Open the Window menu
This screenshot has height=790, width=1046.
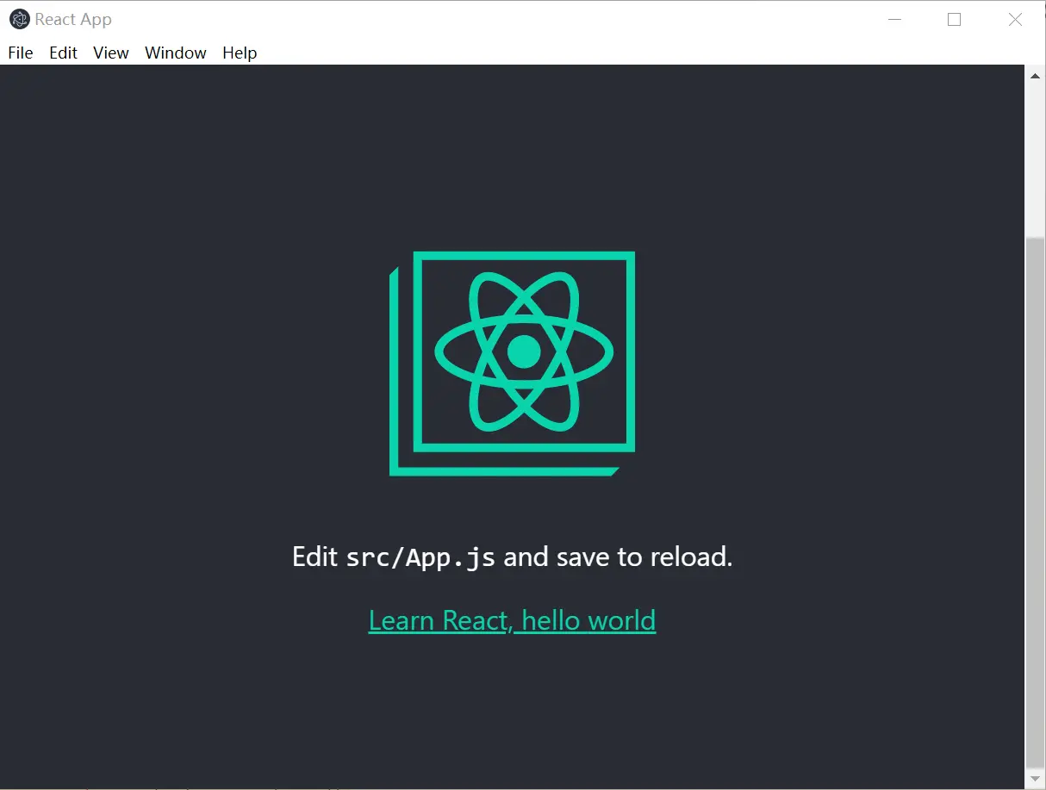point(176,53)
